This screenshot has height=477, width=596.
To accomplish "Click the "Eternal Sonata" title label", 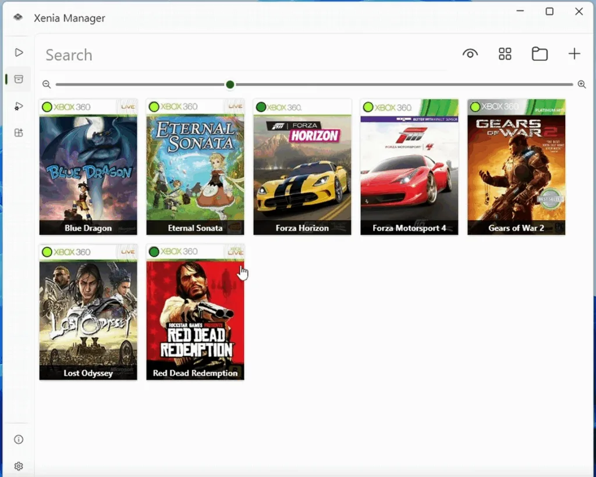I will click(196, 228).
